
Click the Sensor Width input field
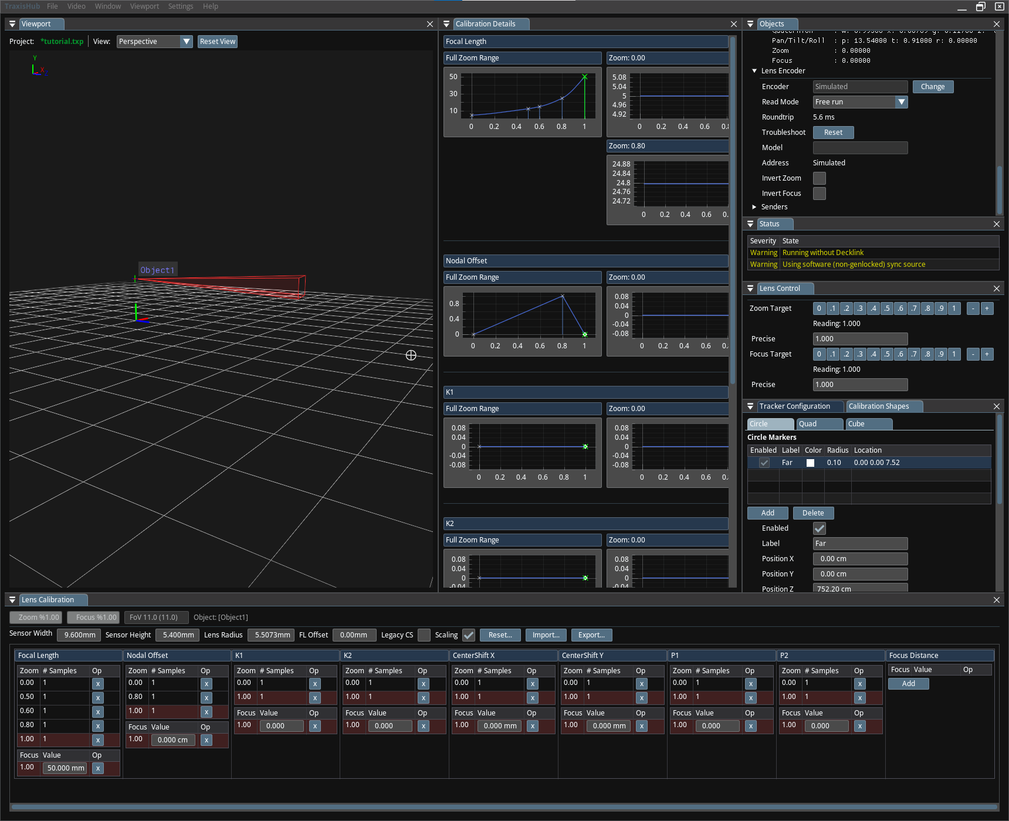point(79,635)
